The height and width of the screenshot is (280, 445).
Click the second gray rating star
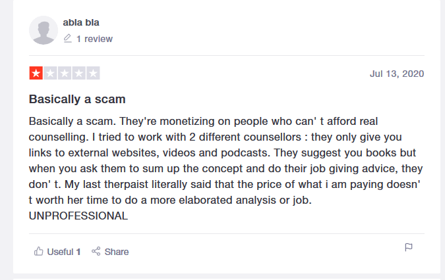pyautogui.click(x=50, y=73)
